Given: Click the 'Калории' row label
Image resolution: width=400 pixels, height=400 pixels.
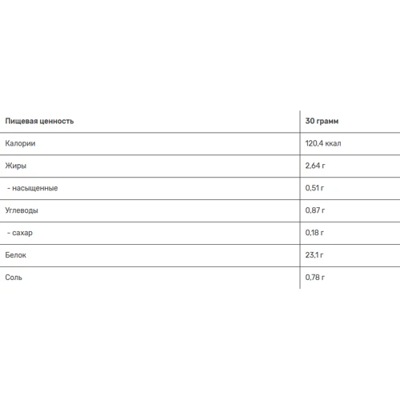Looking at the screenshot, I should 20,143.
